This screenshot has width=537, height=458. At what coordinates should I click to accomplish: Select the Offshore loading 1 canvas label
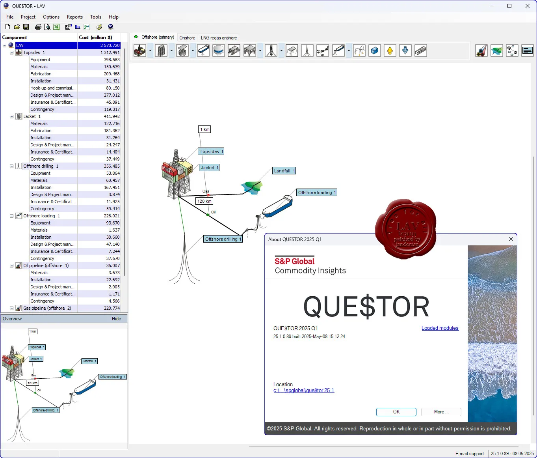317,193
